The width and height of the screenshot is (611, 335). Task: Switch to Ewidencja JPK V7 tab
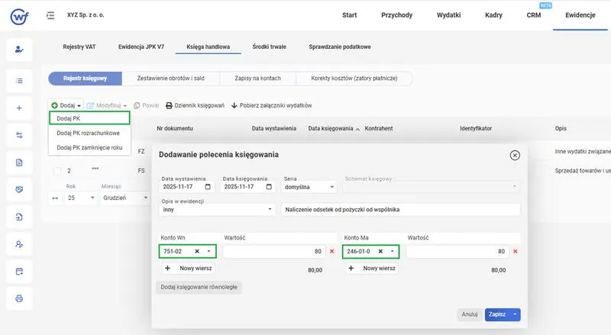coord(141,47)
